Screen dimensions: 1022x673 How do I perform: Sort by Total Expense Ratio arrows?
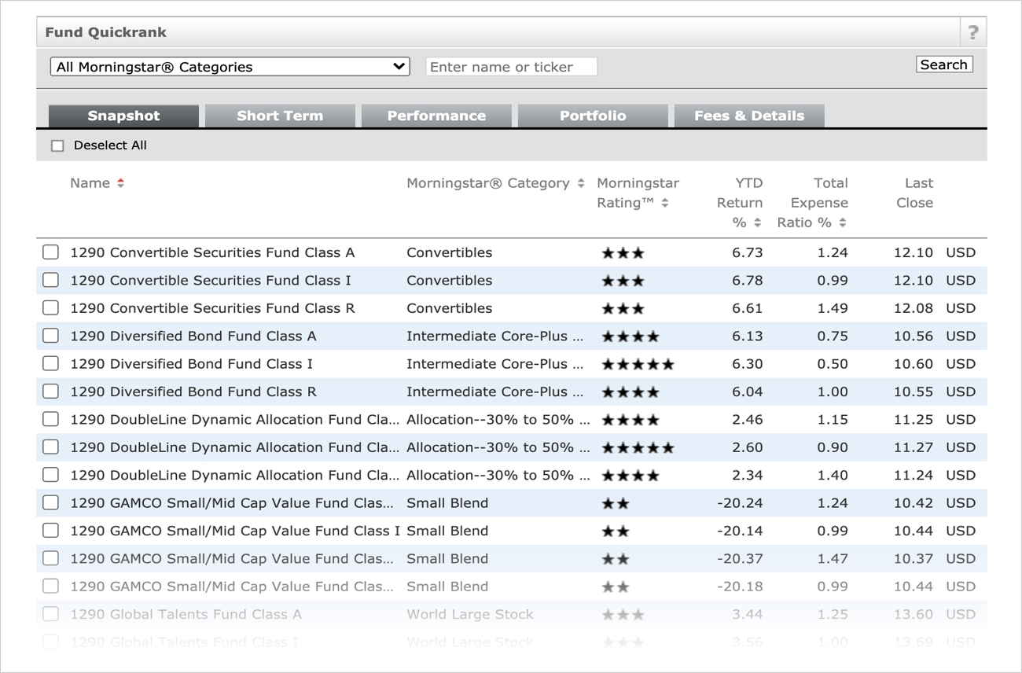click(x=842, y=222)
